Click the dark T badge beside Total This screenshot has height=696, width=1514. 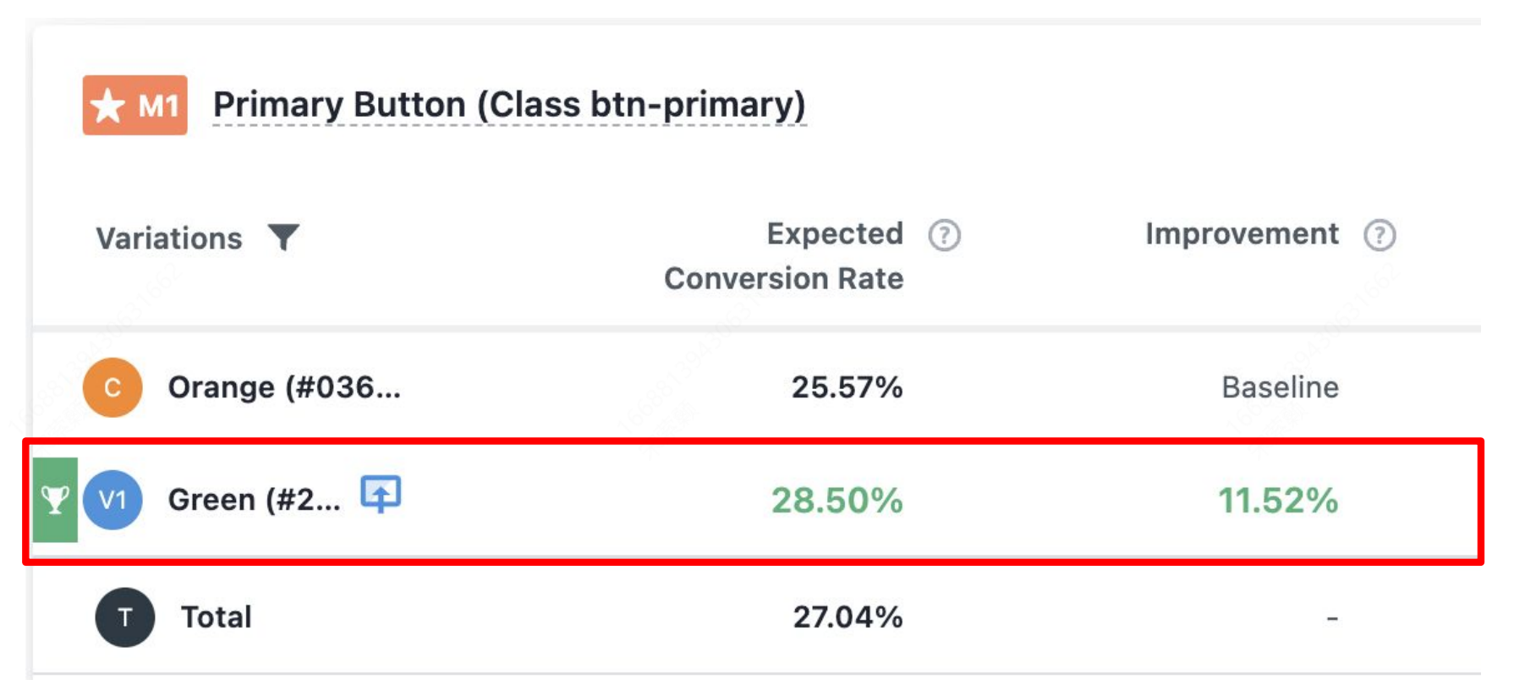123,617
